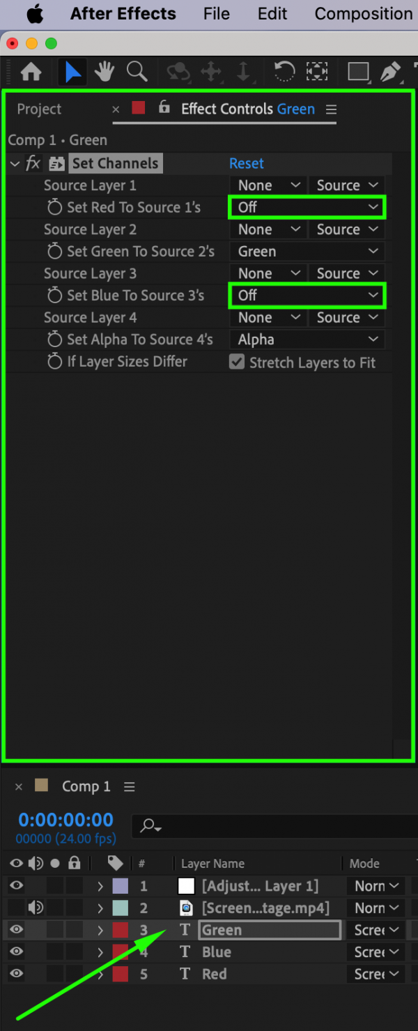Click the current time 0:00:00:00 display

pyautogui.click(x=65, y=820)
